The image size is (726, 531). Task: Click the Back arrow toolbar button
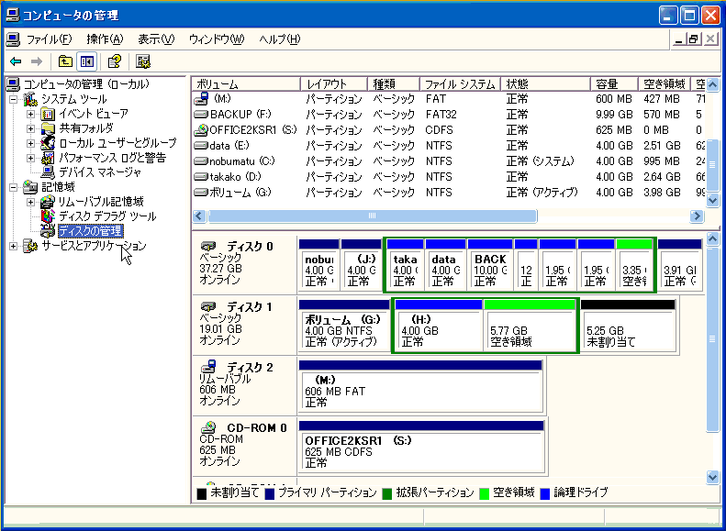16,61
